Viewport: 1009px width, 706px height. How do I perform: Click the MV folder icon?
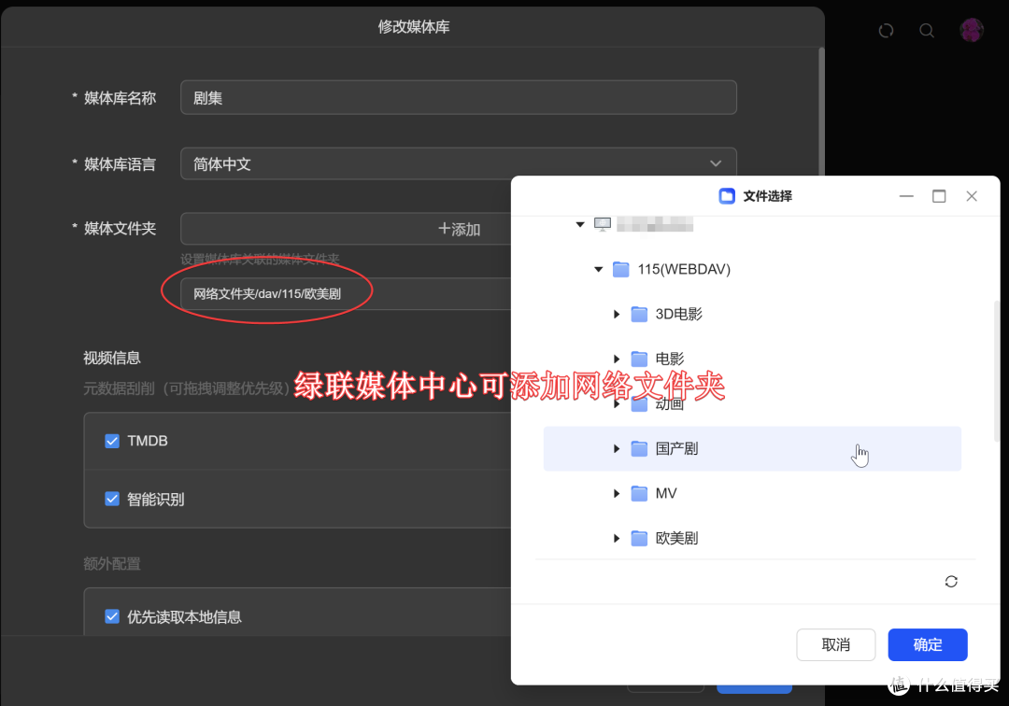pos(639,494)
